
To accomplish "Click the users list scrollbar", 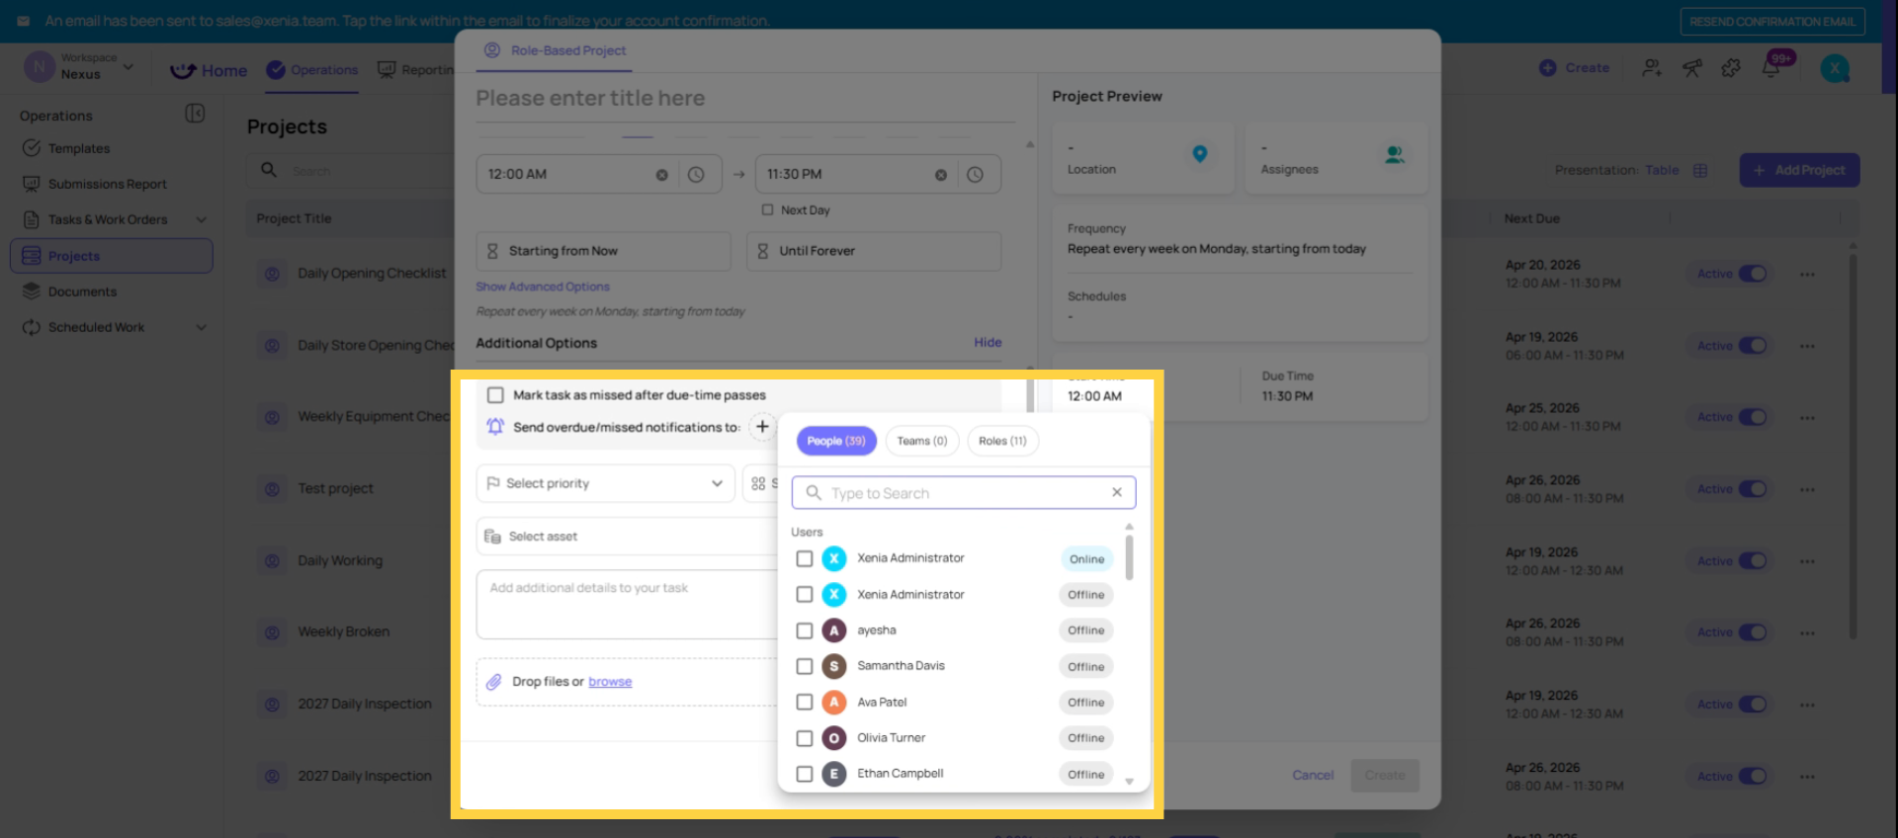I will (1129, 557).
